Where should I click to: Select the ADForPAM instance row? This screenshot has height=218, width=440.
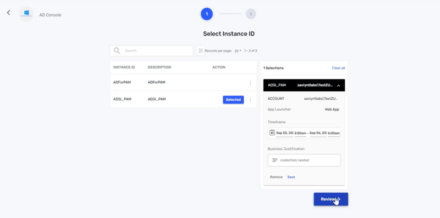[183, 83]
